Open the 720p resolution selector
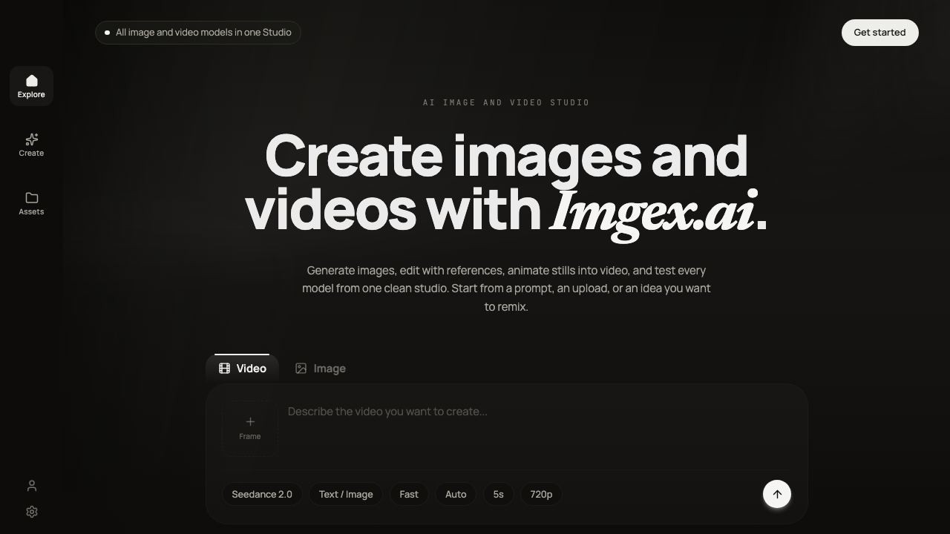This screenshot has width=950, height=534. pos(541,494)
